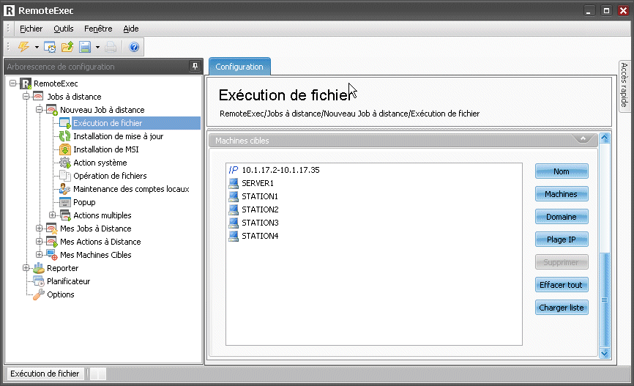Click the blue help question mark icon
Screen dimensions: 634x386
tap(134, 48)
